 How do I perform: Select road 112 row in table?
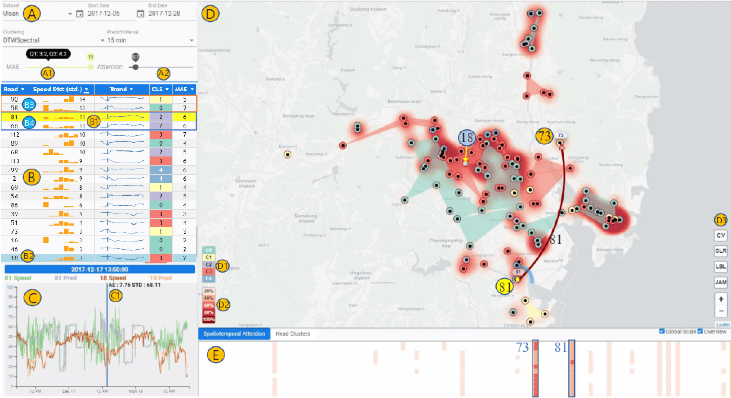pyautogui.click(x=15, y=134)
